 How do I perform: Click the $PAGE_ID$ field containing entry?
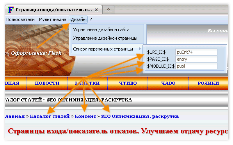(196, 59)
